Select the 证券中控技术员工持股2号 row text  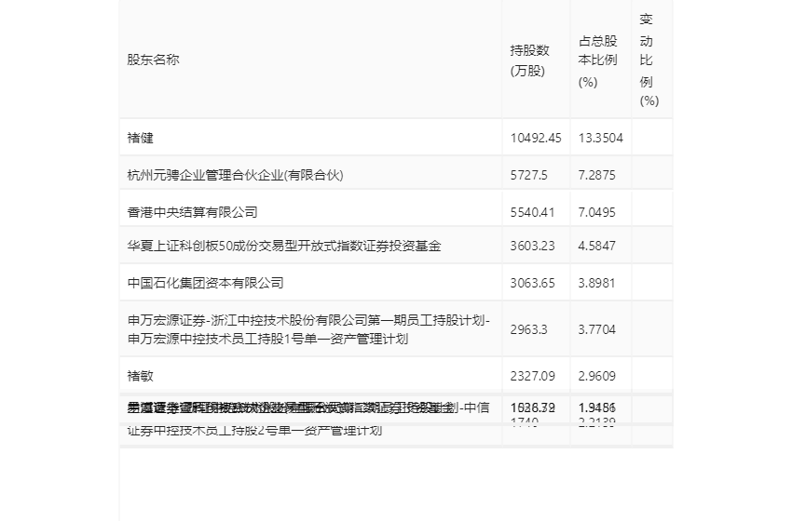254,430
